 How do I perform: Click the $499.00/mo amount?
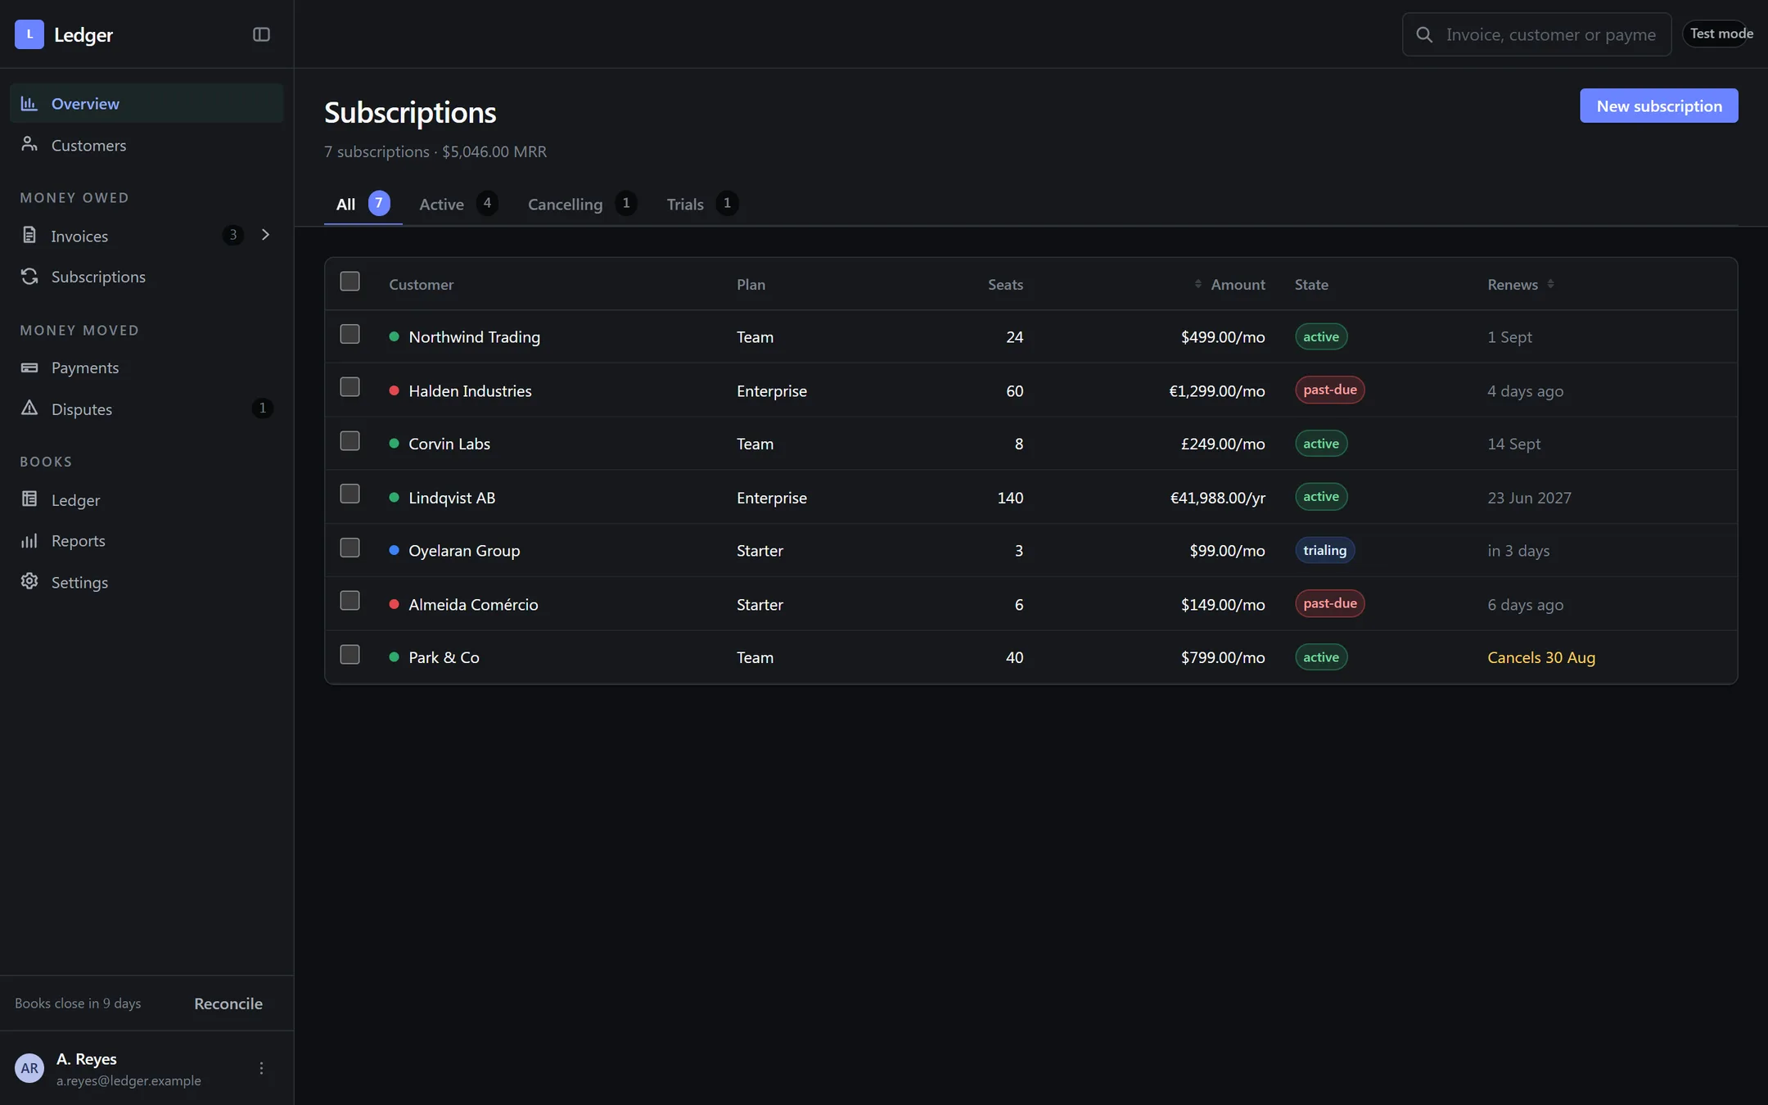[x=1223, y=337]
